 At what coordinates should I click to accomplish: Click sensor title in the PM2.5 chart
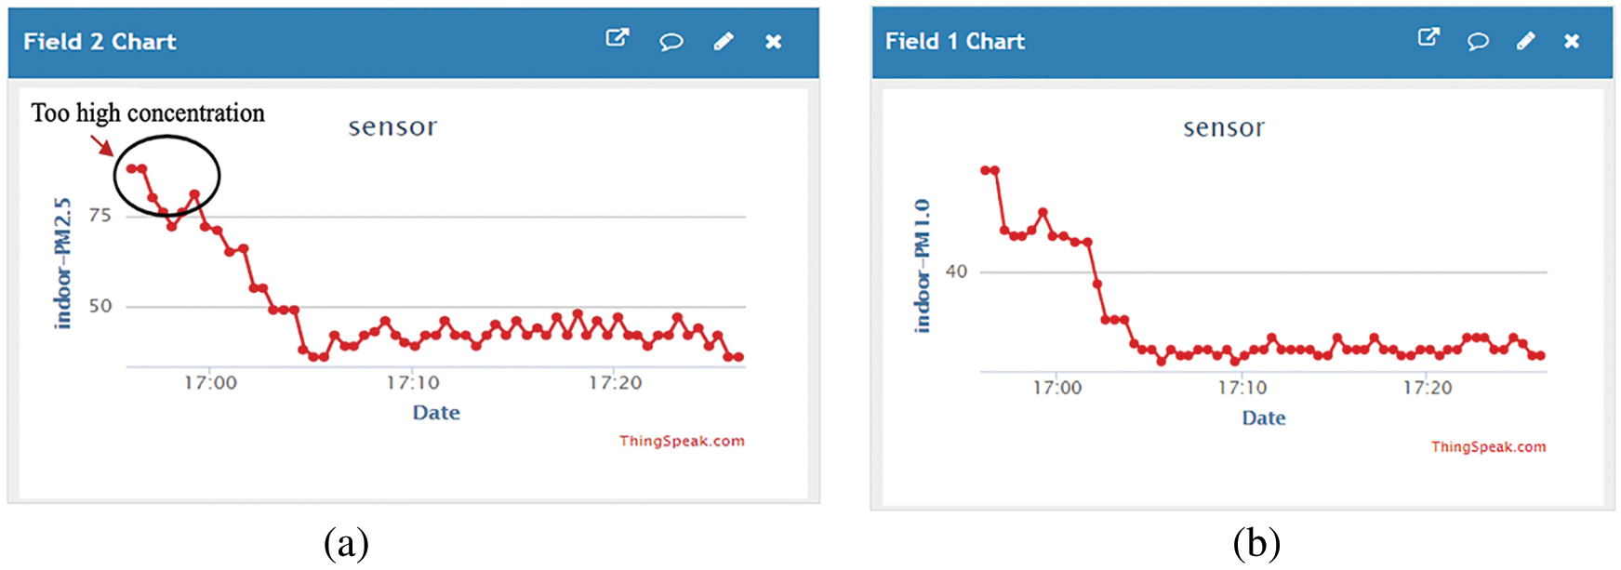tap(392, 127)
